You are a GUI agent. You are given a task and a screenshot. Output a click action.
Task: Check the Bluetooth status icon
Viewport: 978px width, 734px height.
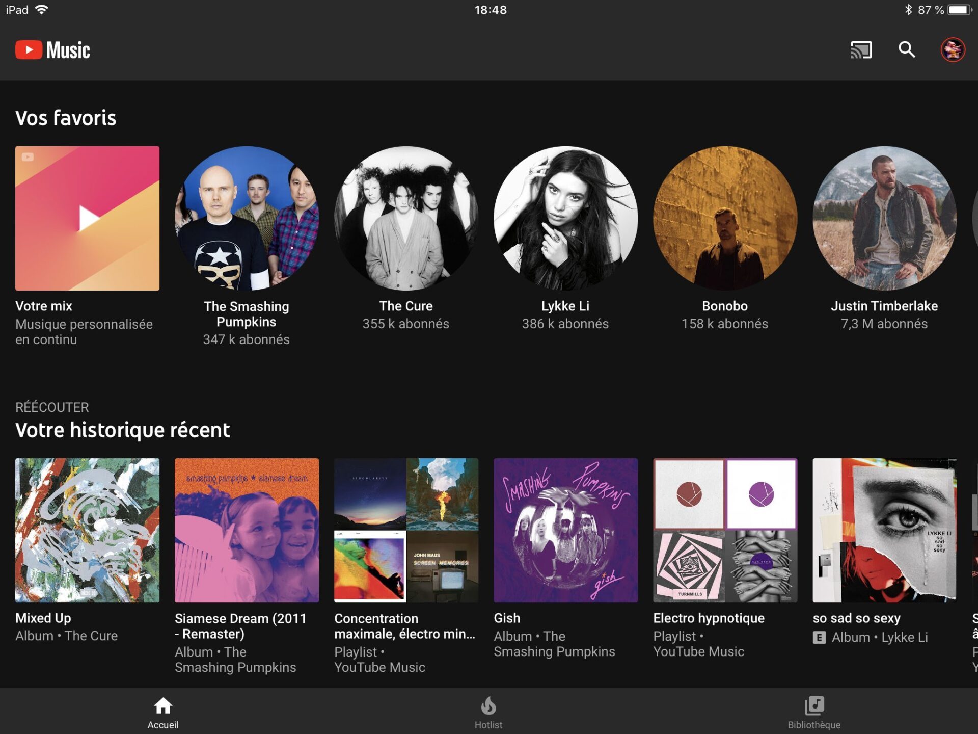tap(908, 10)
